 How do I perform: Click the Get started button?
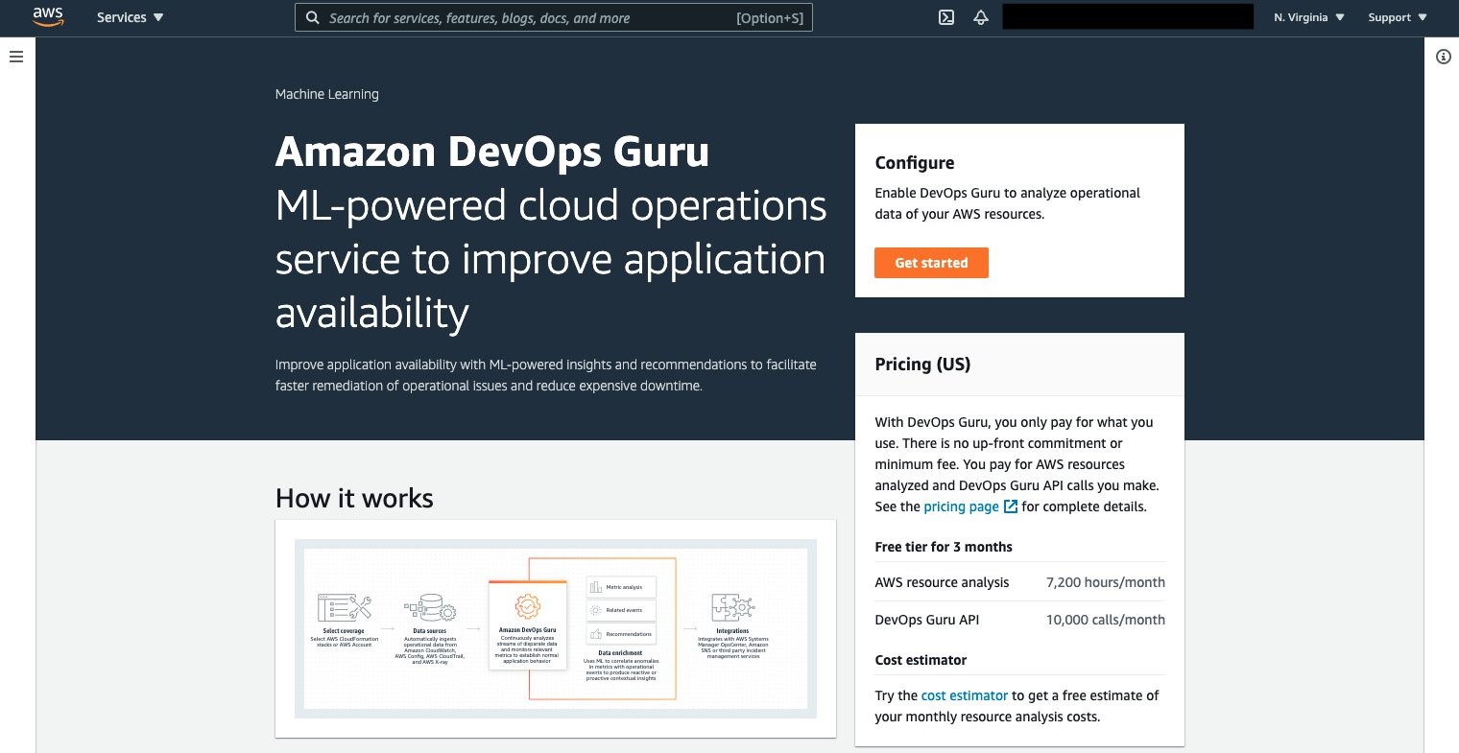pyautogui.click(x=931, y=263)
